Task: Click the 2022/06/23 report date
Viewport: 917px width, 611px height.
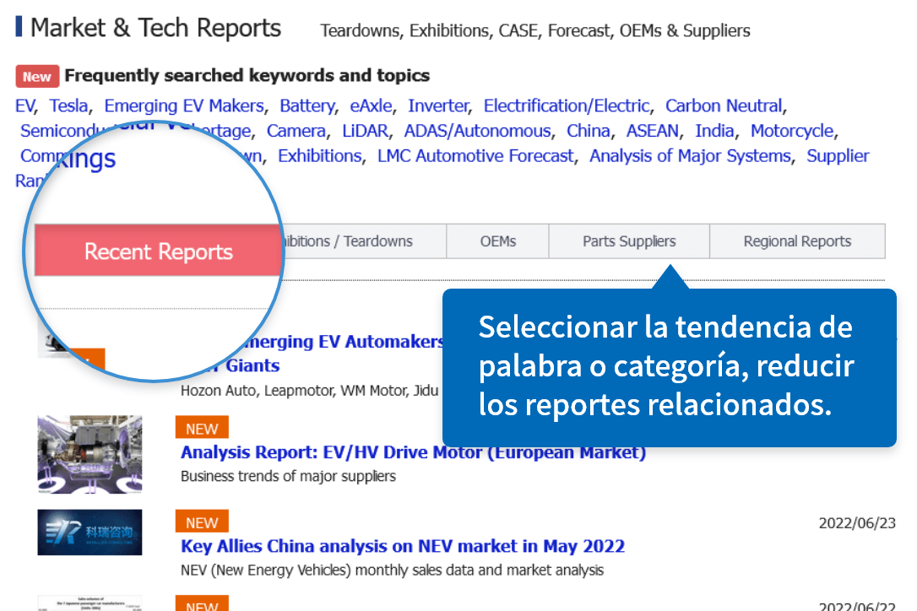Action: [x=857, y=523]
